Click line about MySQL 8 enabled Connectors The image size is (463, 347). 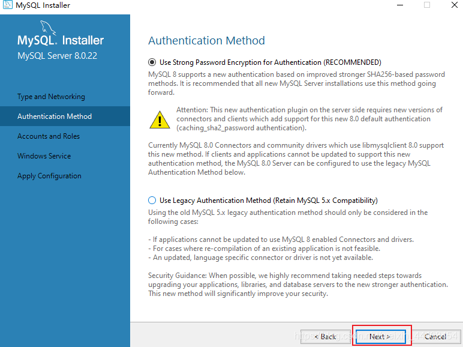pos(281,239)
